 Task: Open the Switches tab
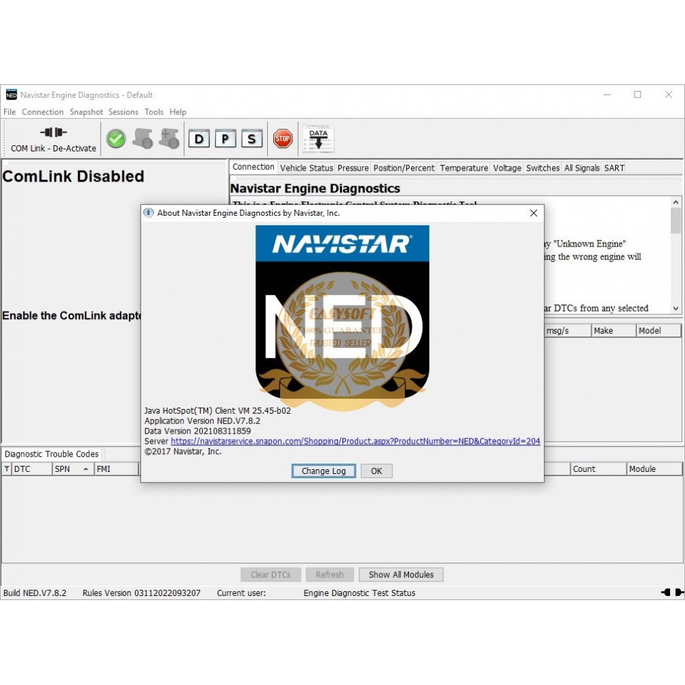[x=543, y=168]
